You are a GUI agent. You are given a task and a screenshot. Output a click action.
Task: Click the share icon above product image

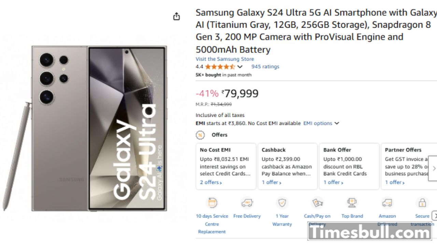tap(177, 16)
